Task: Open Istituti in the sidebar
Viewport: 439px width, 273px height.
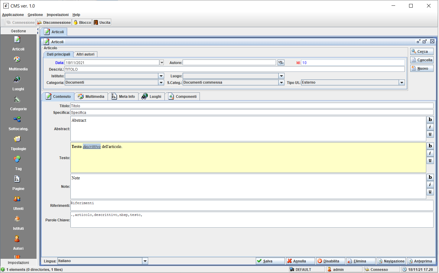Action: [18, 223]
